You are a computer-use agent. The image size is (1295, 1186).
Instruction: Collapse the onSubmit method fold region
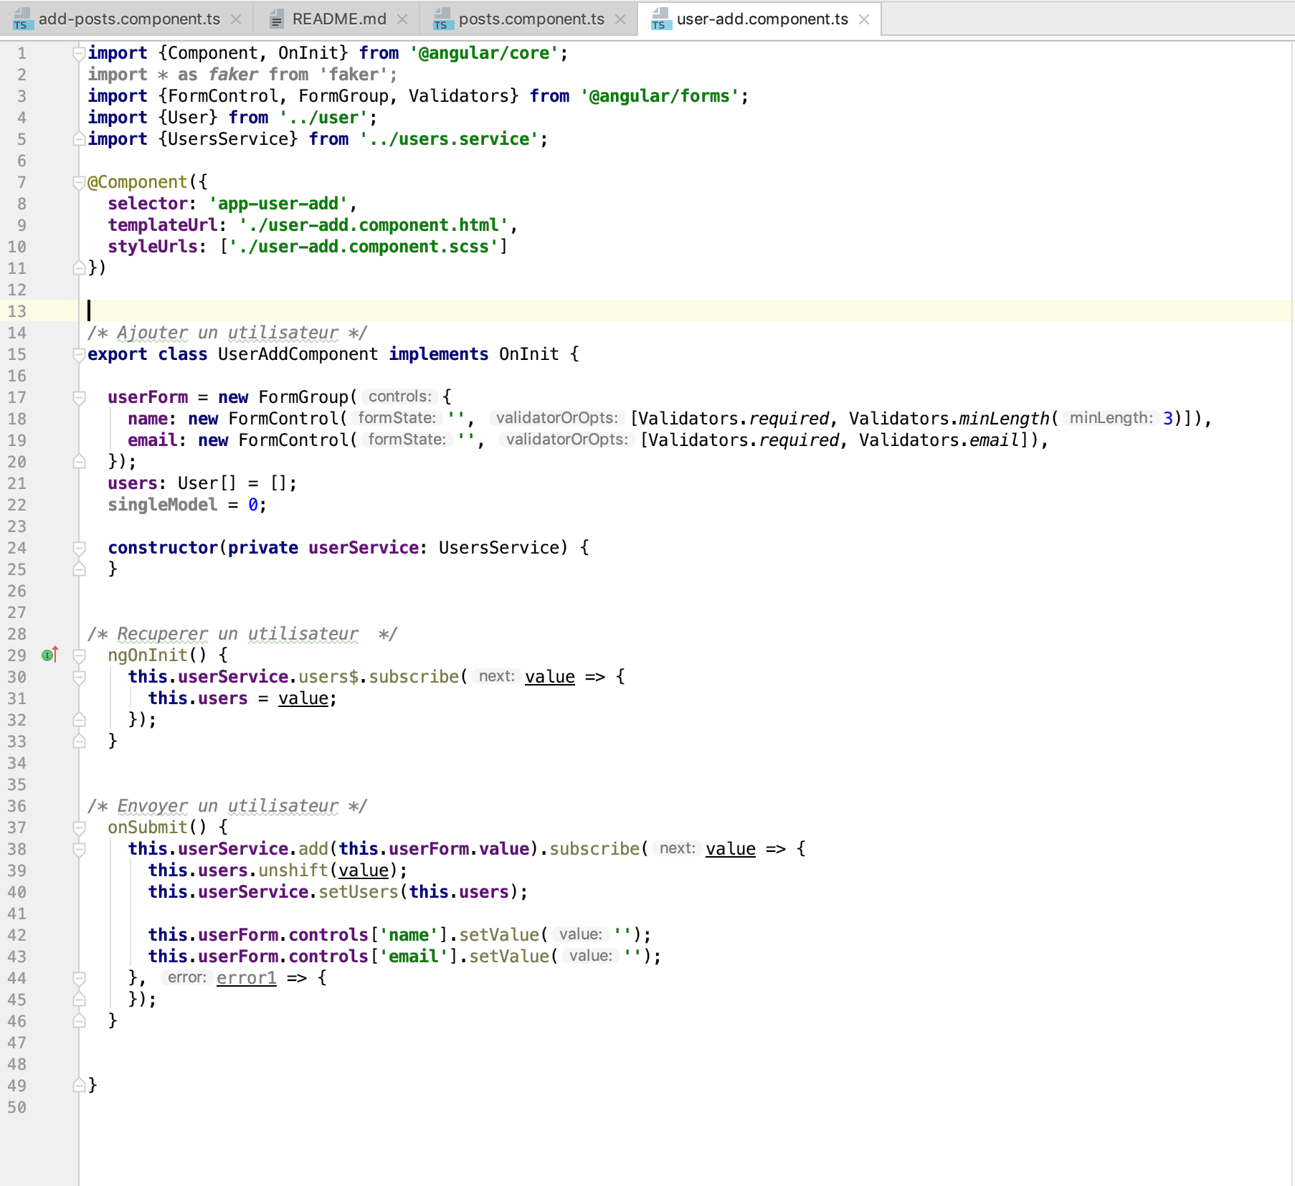click(x=77, y=827)
